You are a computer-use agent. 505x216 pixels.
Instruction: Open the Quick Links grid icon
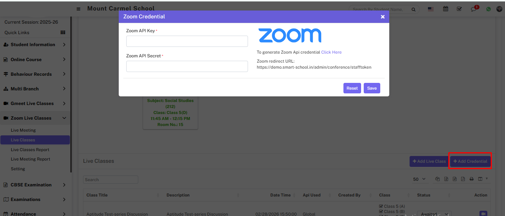click(63, 33)
